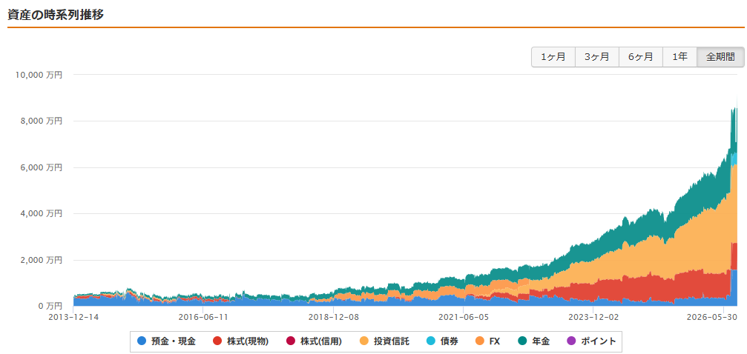This screenshot has height=354, width=747.
Task: Click the 年金 teal legend dot
Action: [522, 341]
